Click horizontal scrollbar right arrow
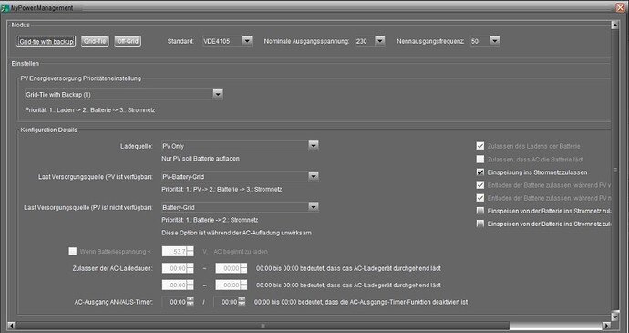The width and height of the screenshot is (629, 333). 606,325
